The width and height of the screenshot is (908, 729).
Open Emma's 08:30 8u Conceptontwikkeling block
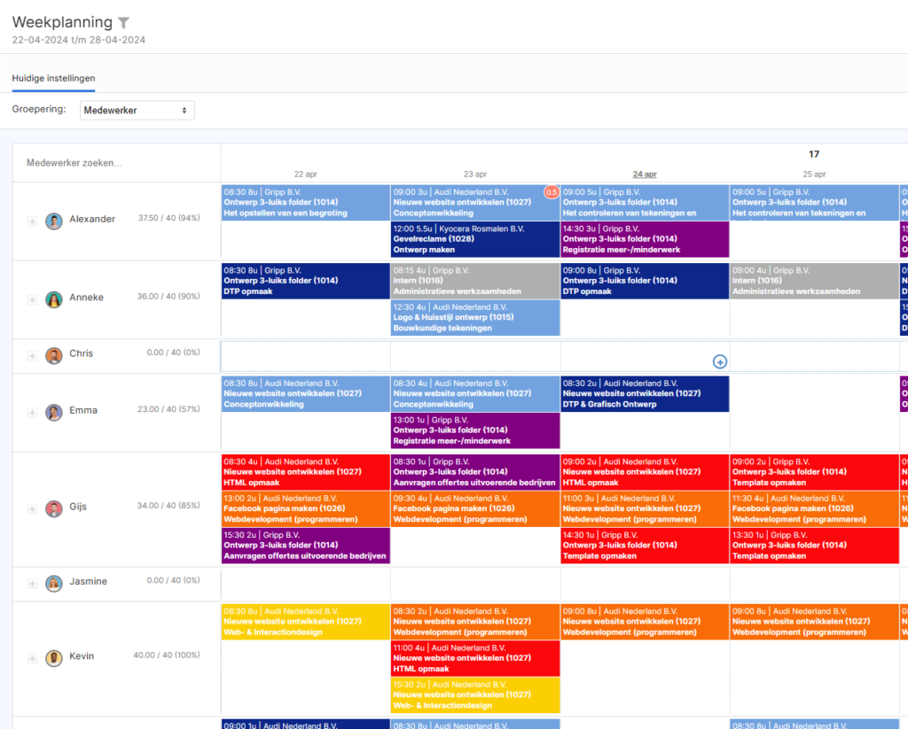click(x=306, y=393)
